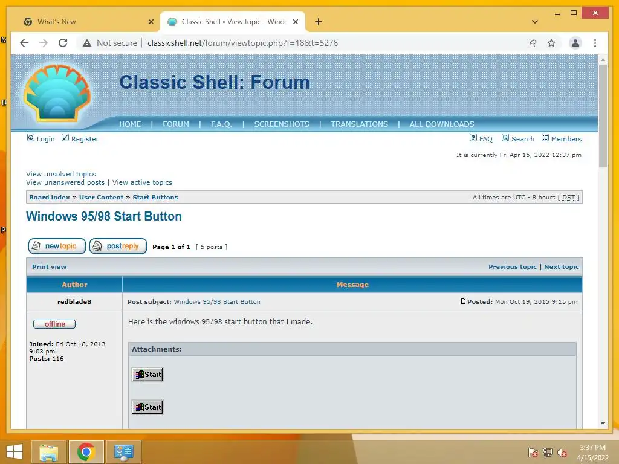Go to User Content breadcrumb
Screen dimensions: 619x464
tap(101, 198)
